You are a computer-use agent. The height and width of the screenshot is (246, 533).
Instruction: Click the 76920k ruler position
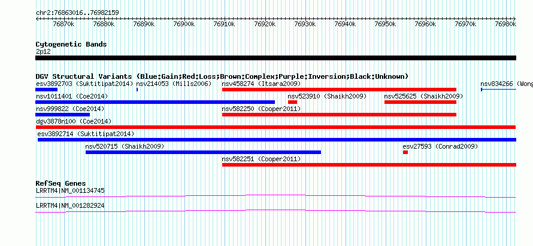point(265,24)
